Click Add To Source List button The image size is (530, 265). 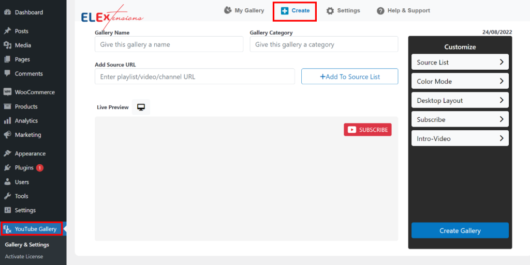349,76
